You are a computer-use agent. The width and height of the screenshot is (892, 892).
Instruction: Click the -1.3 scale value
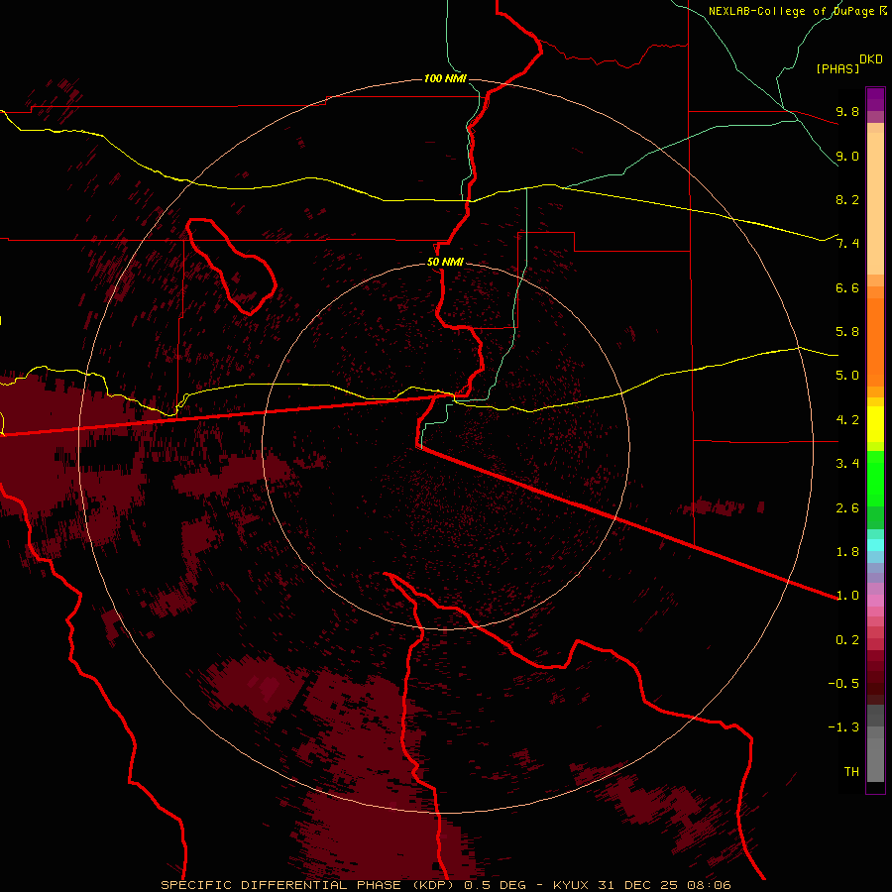click(843, 727)
